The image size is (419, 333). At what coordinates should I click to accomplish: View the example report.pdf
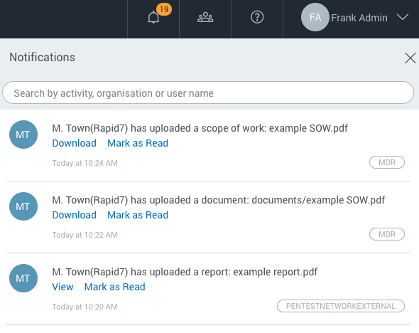point(62,287)
